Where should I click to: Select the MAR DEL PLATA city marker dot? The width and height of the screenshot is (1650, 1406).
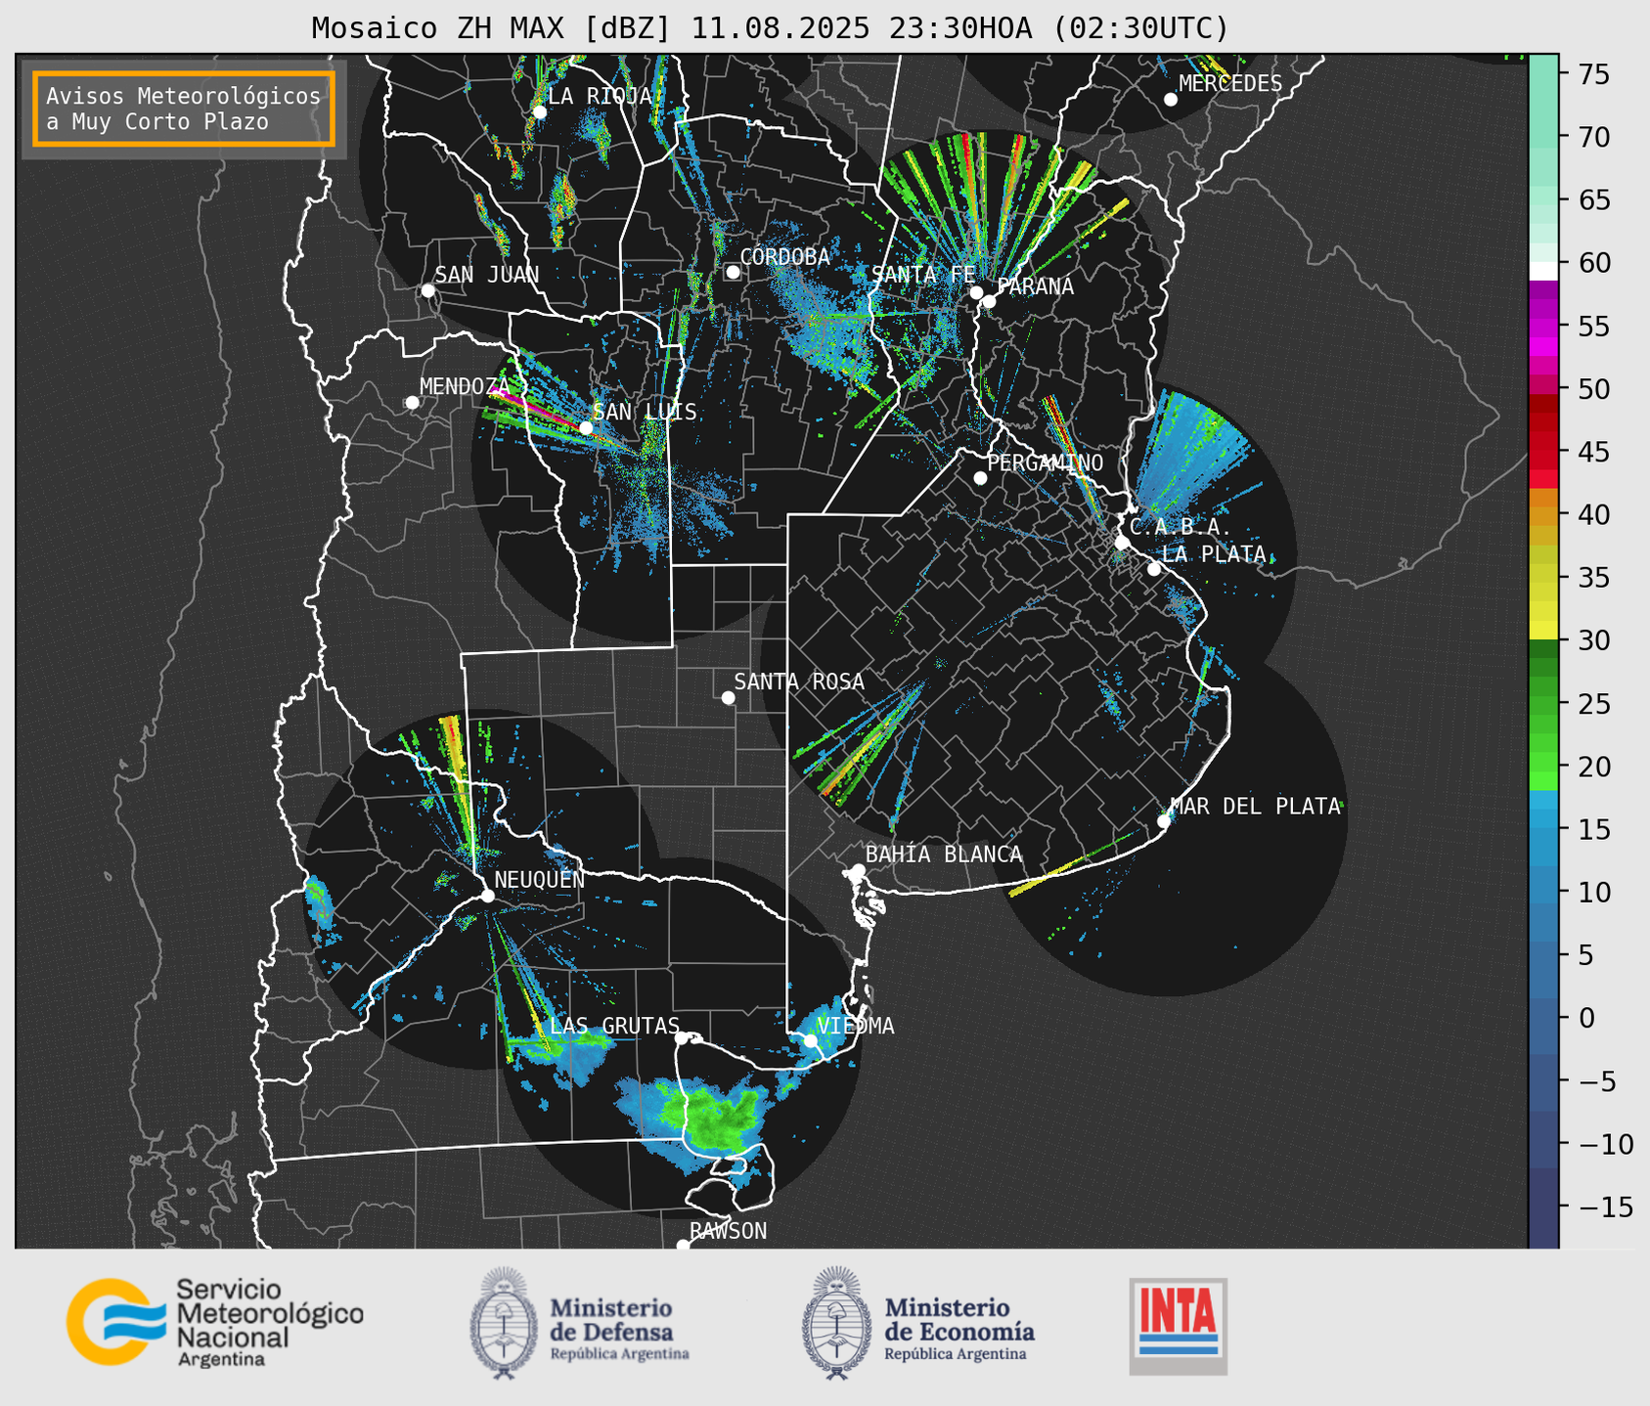(1164, 821)
